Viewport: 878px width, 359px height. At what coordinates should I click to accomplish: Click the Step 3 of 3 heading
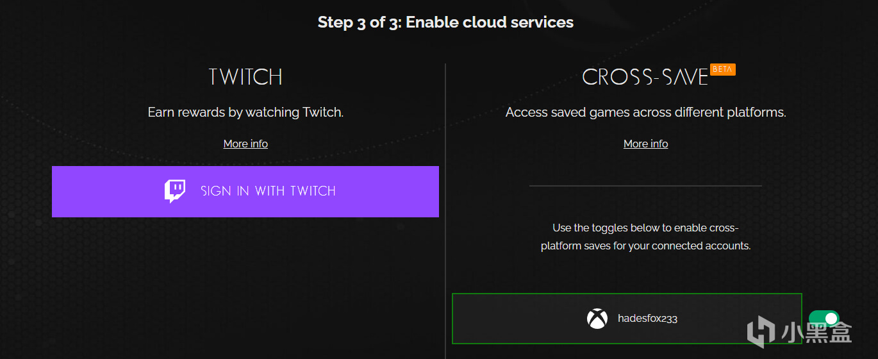pyautogui.click(x=445, y=22)
